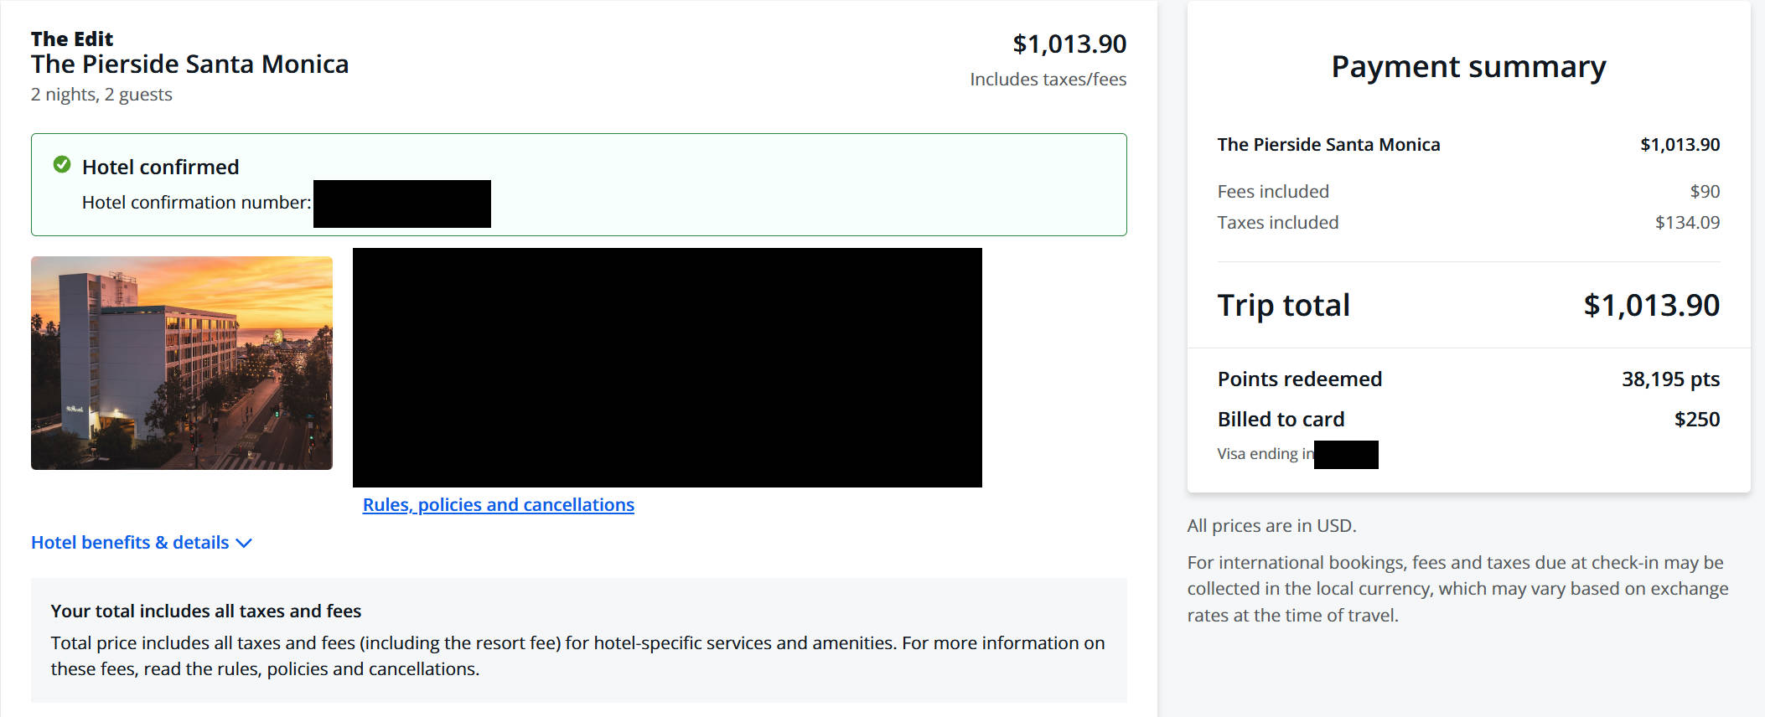Open Rules, policies and cancellations link
The image size is (1765, 717).
pos(498,505)
